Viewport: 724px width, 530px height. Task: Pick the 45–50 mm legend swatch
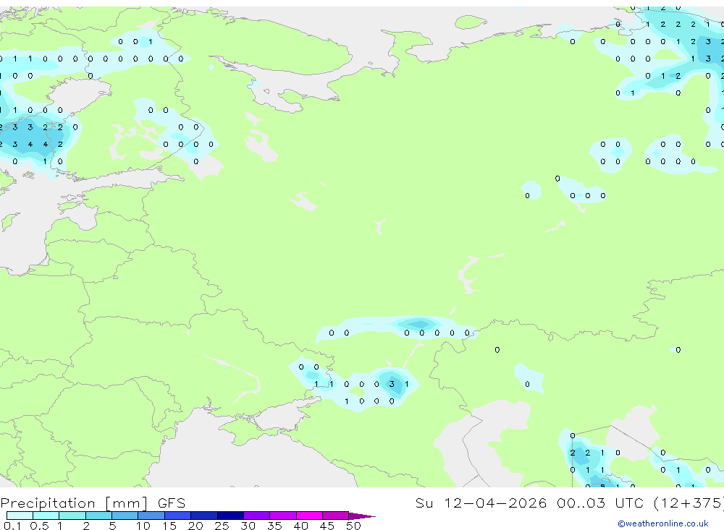(x=335, y=516)
